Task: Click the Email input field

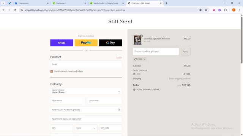Action: coord(86,65)
